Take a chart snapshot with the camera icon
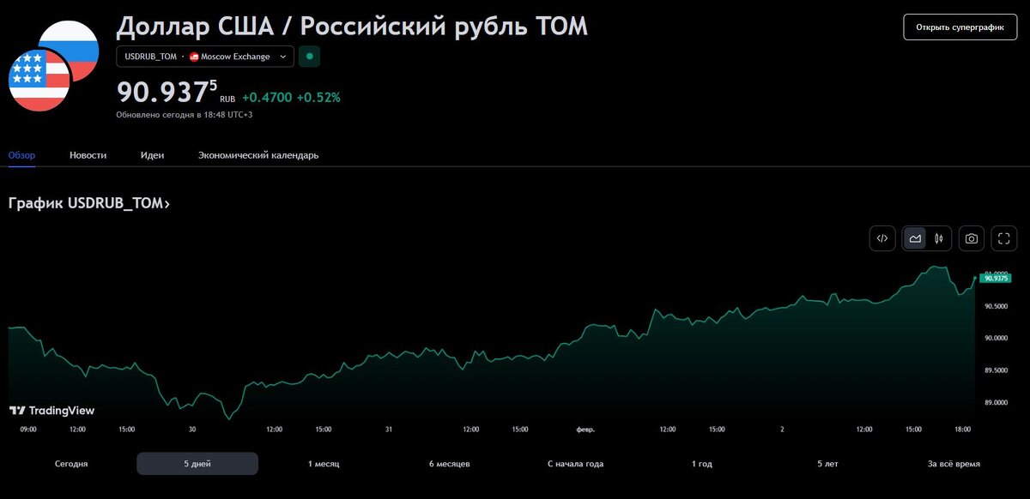Viewport: 1030px width, 499px height. point(971,238)
